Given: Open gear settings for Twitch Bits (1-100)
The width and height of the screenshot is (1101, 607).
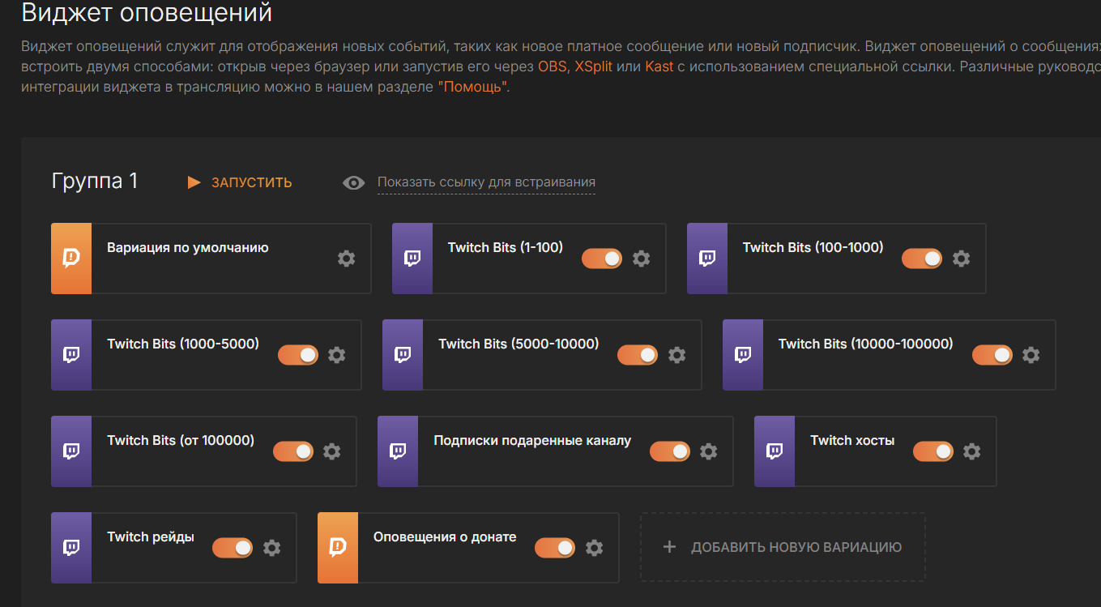Looking at the screenshot, I should (641, 259).
